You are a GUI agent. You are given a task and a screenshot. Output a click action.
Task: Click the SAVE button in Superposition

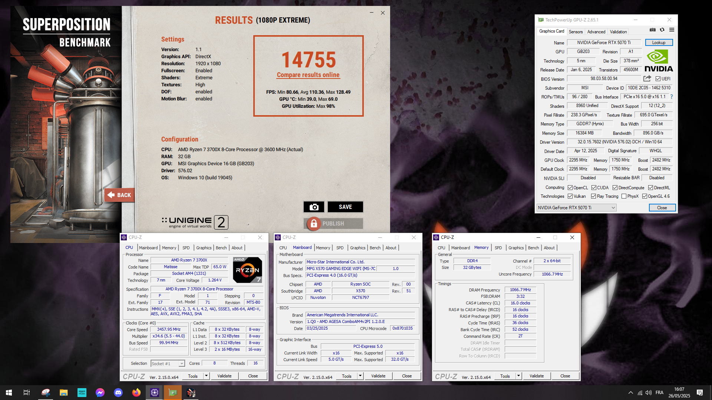[x=345, y=207]
